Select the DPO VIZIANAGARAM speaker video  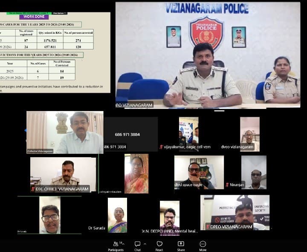208,55
